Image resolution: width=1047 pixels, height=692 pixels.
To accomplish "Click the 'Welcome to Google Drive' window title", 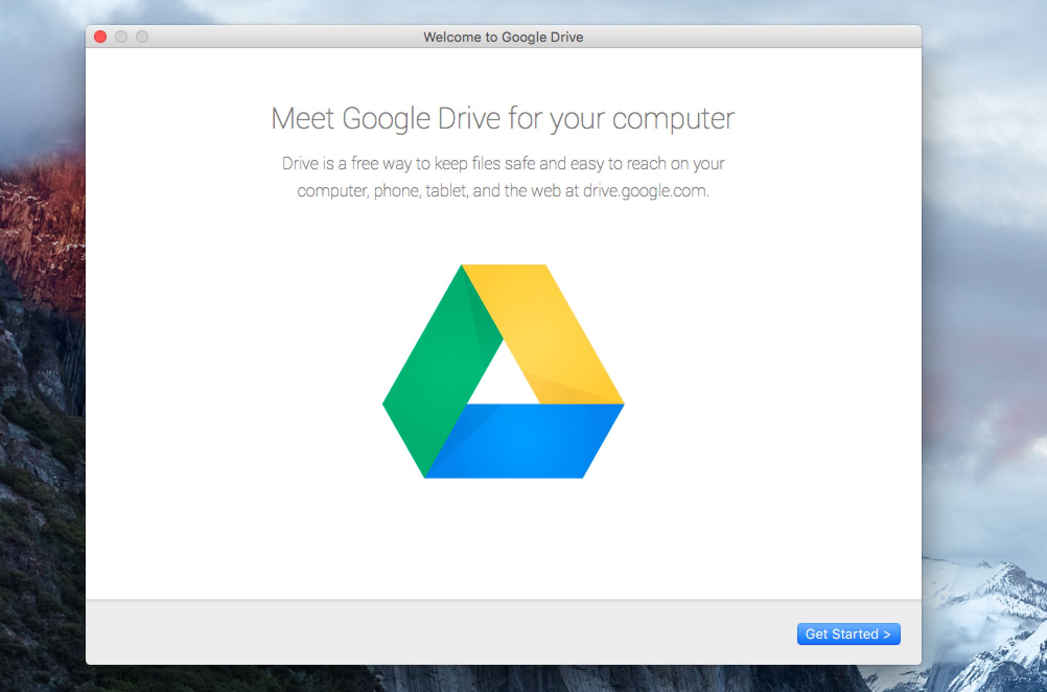I will 503,37.
